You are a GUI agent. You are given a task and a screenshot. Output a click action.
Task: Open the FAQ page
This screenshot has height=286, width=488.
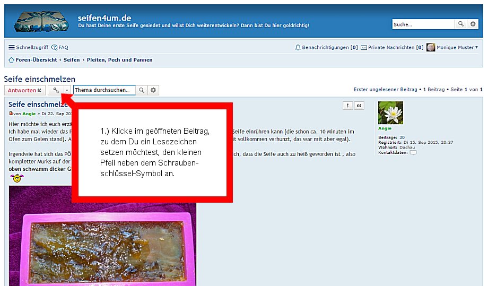coord(60,47)
